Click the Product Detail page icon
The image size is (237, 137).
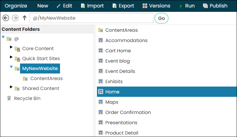click(x=101, y=133)
